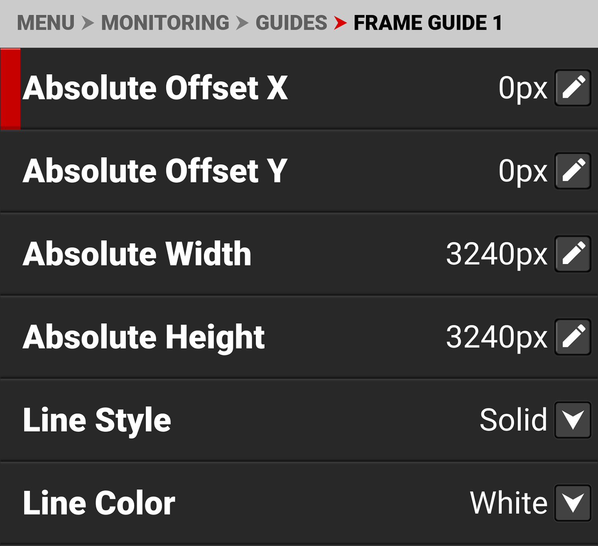Highlight the Absolute Height setting label
598x546 pixels.
144,337
